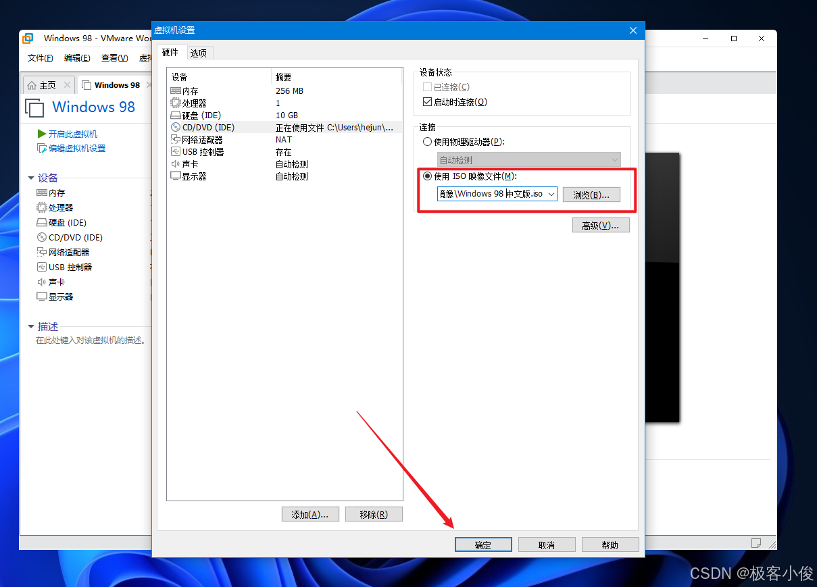Click the message log icon in VMware status bar
This screenshot has width=817, height=587.
tap(756, 542)
